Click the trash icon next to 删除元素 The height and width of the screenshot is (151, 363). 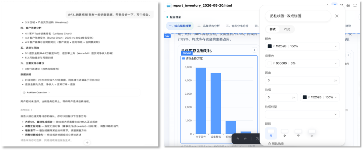269,144
